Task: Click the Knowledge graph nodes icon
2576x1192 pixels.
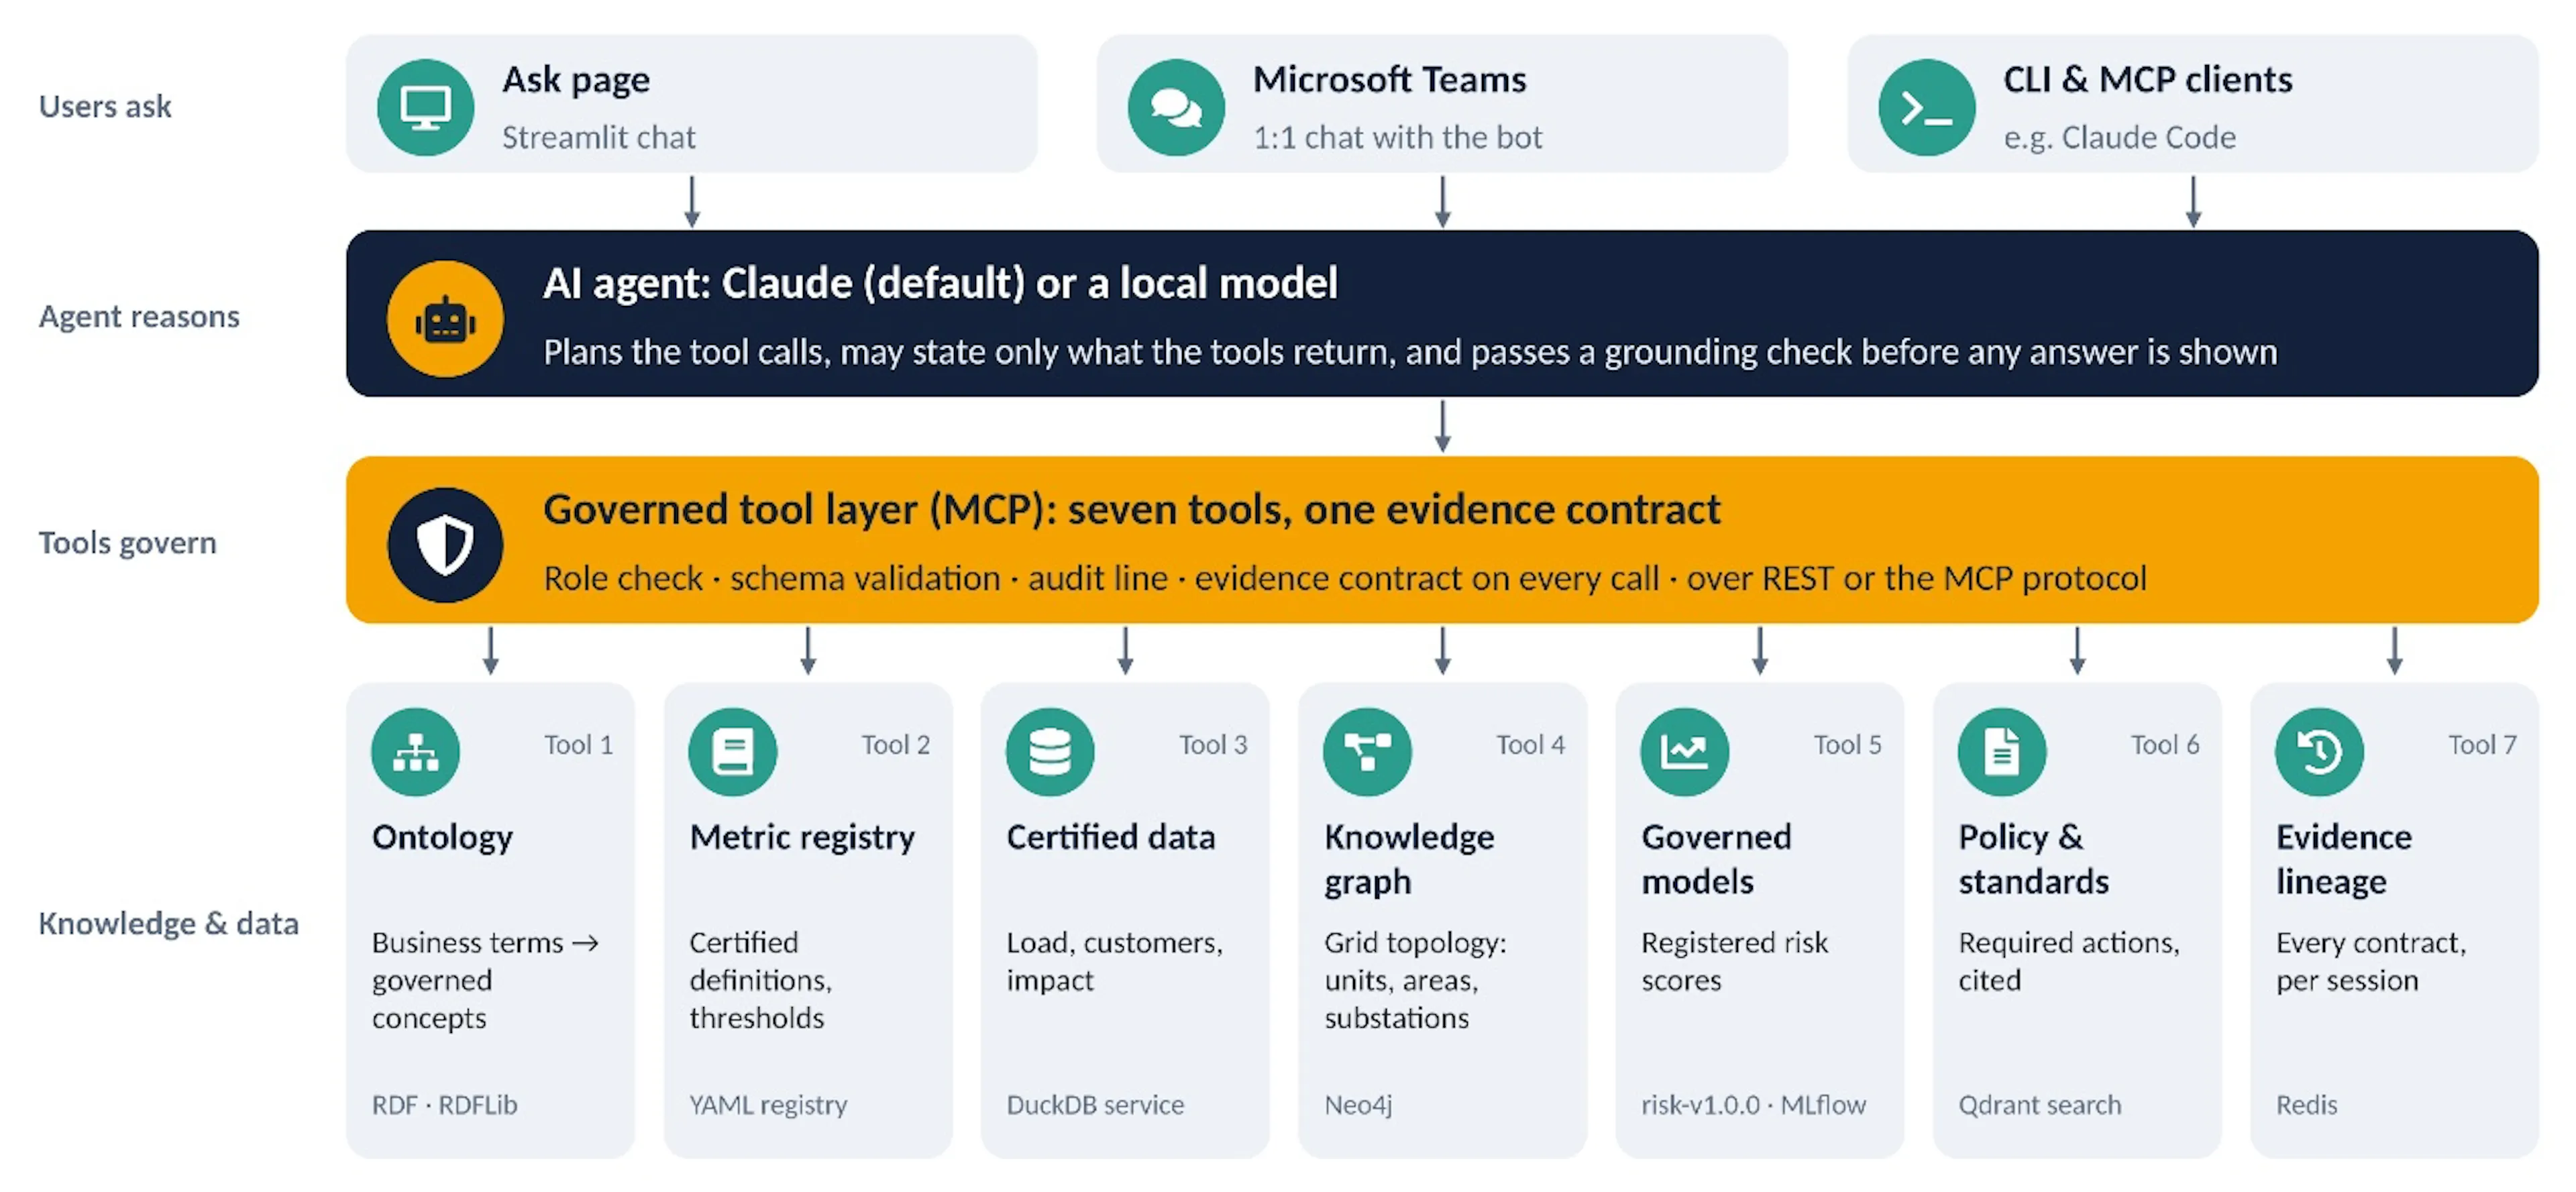Action: [1367, 752]
